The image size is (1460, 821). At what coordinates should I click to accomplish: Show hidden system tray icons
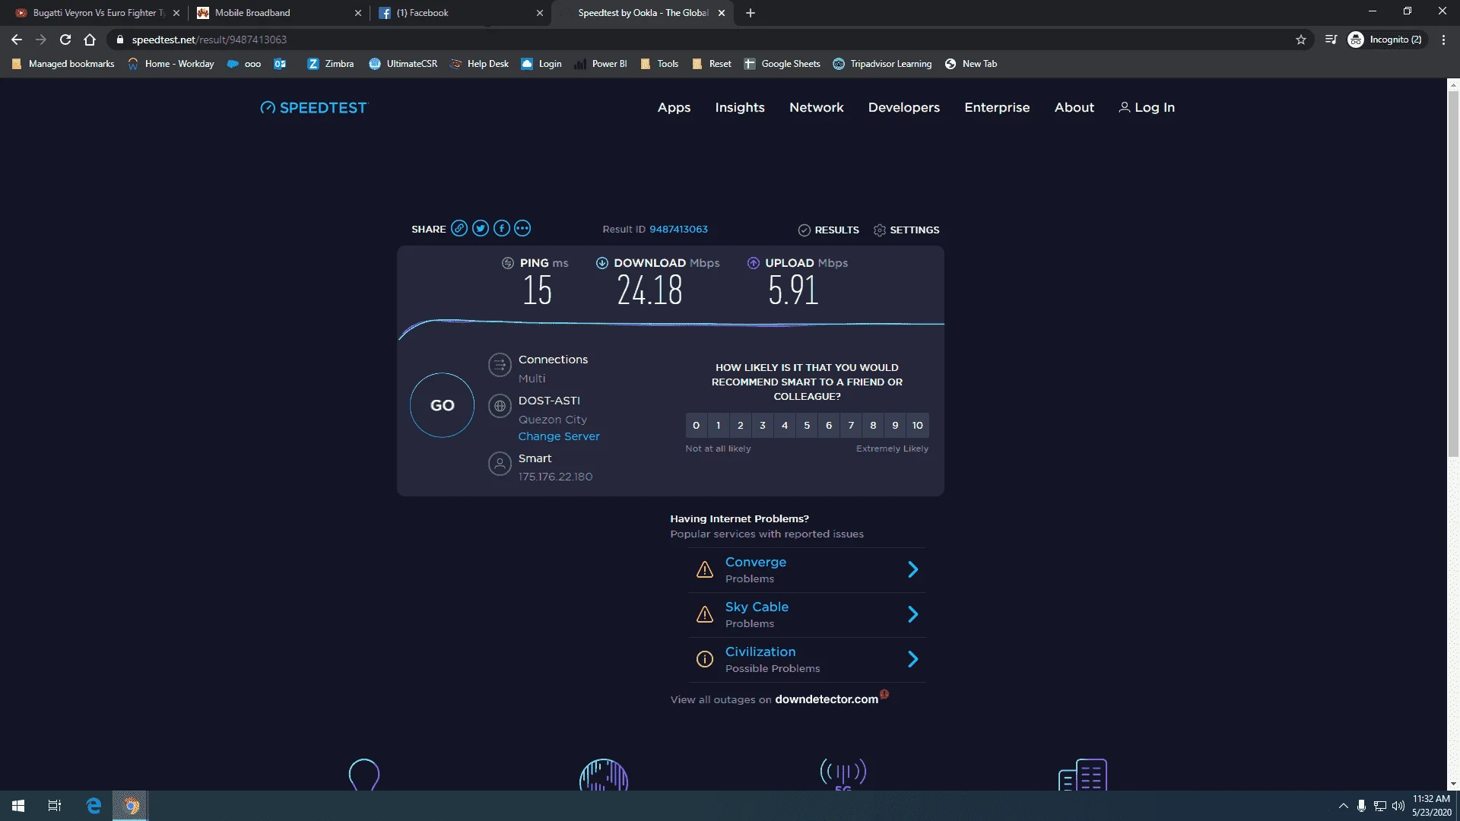click(x=1343, y=806)
